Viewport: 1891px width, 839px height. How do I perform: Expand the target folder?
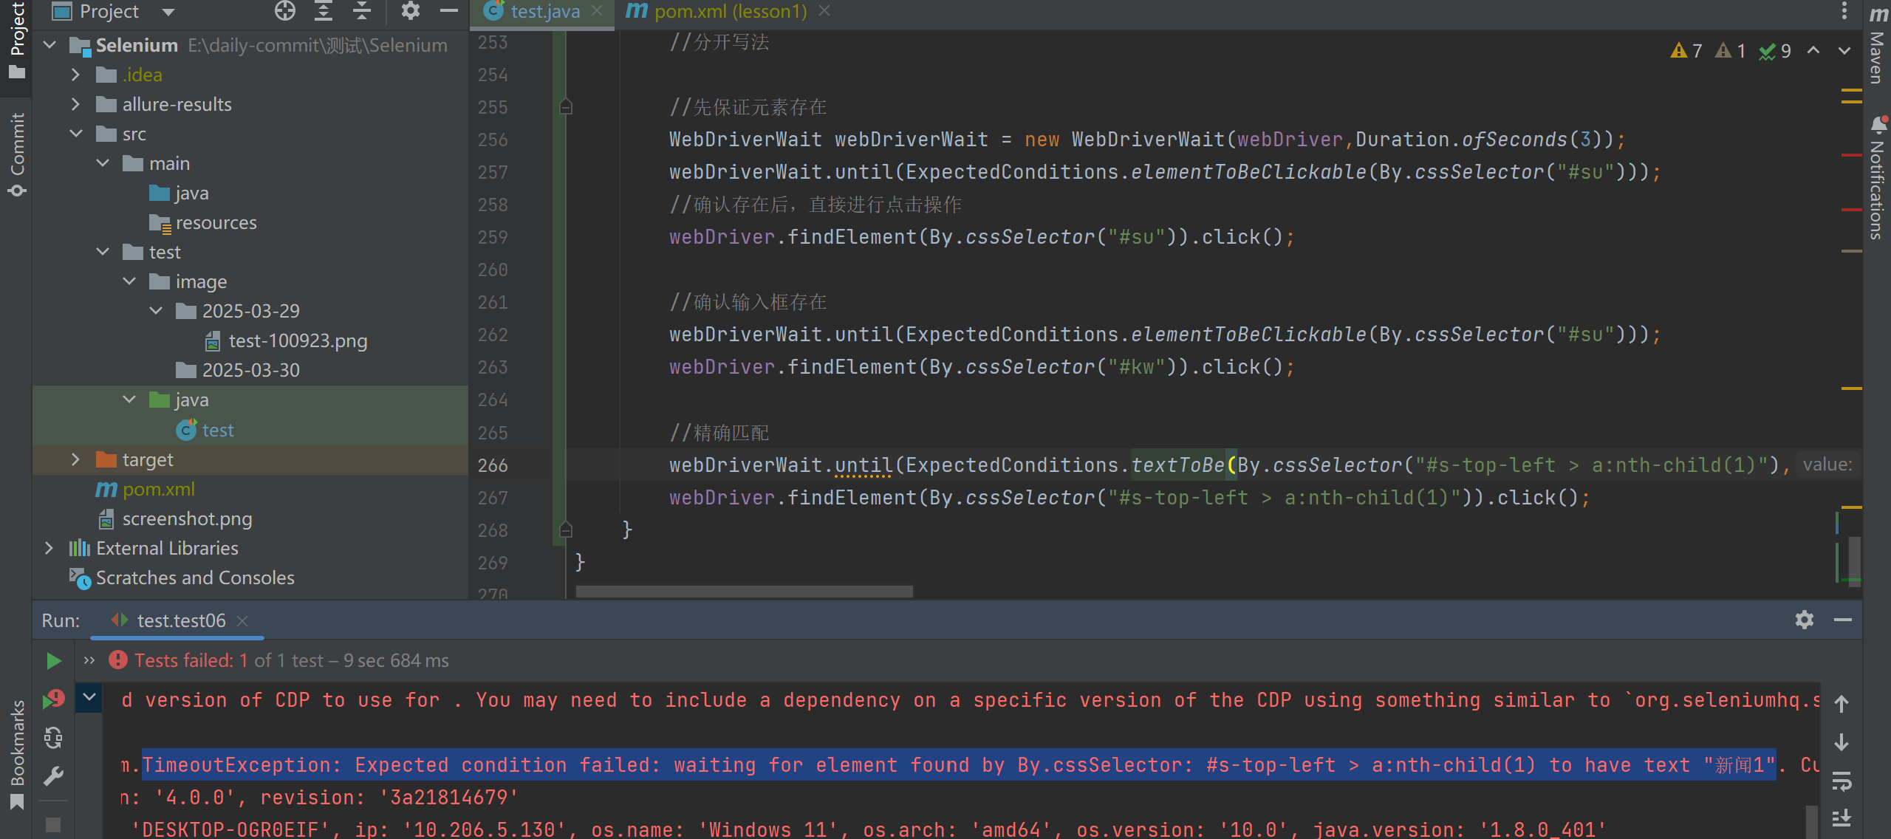tap(75, 459)
